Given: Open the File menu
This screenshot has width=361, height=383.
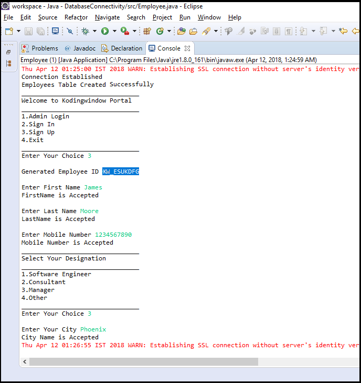Looking at the screenshot, I should pyautogui.click(x=8, y=17).
